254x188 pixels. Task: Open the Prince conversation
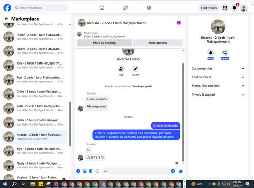click(34, 37)
